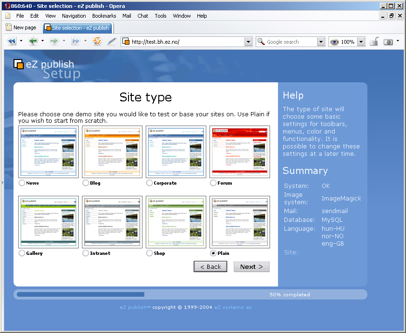Viewport: 406px width, 333px height.
Task: Switch to Site selection - eZ publish tab
Action: [x=77, y=28]
